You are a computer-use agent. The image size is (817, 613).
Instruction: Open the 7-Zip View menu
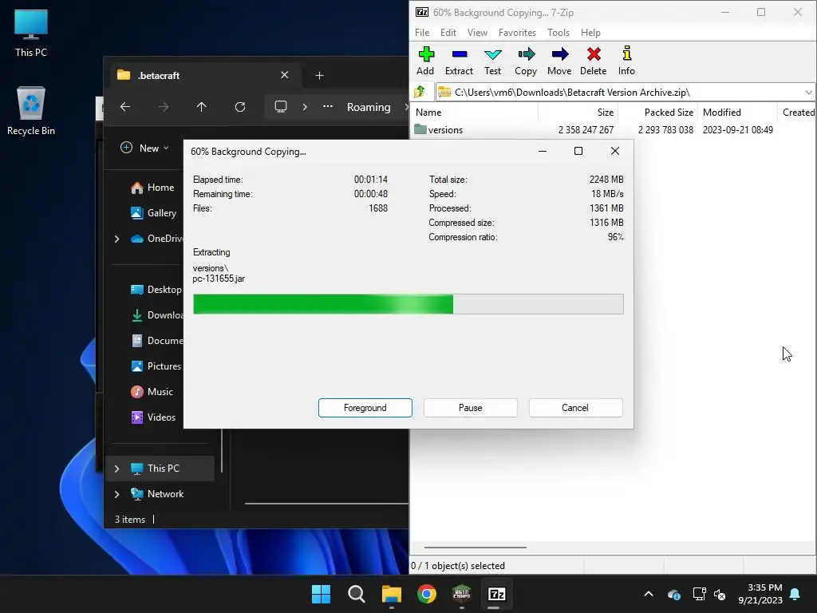(x=477, y=32)
